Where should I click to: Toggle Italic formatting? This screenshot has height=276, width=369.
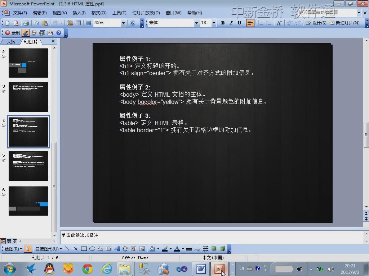coord(231,23)
